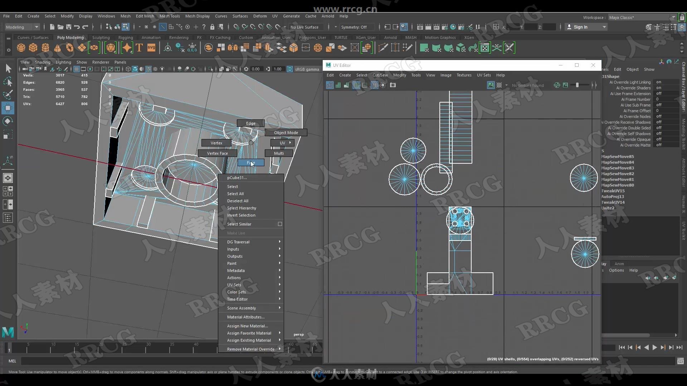Viewport: 687px width, 386px height.
Task: Select MapSewMove85 in the inputs list
Action: tap(618, 157)
